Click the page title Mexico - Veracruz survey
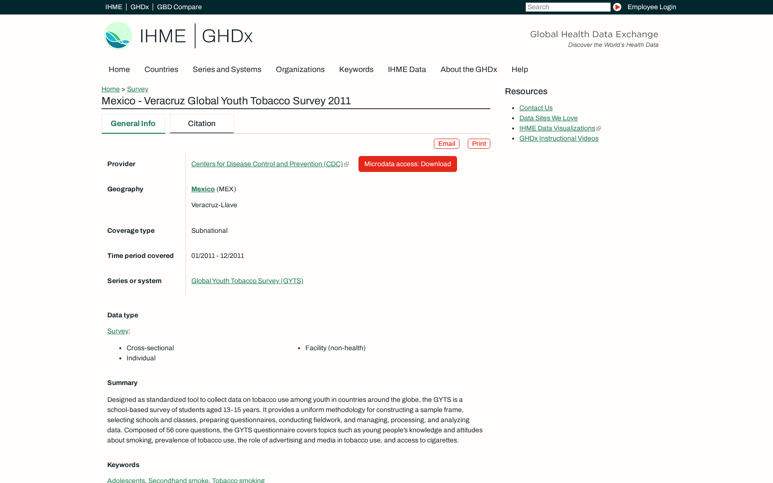The width and height of the screenshot is (773, 483). click(226, 101)
